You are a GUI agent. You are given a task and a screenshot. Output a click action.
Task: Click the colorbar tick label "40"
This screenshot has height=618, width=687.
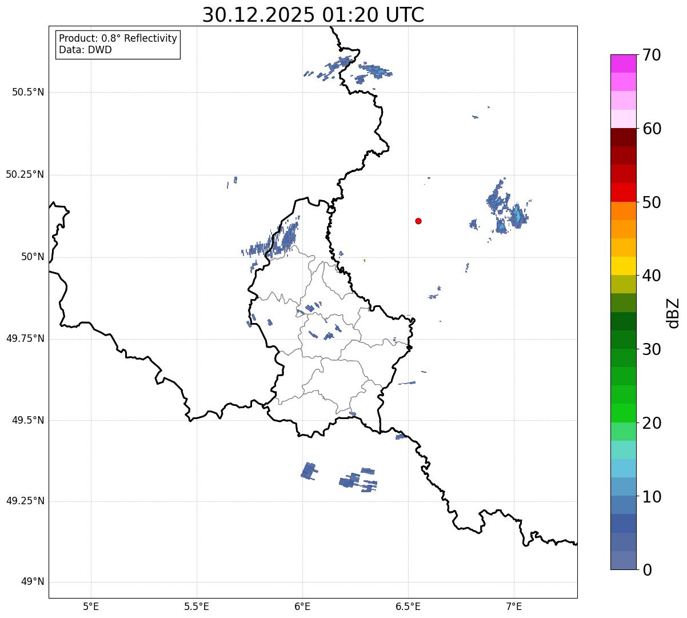pyautogui.click(x=651, y=276)
